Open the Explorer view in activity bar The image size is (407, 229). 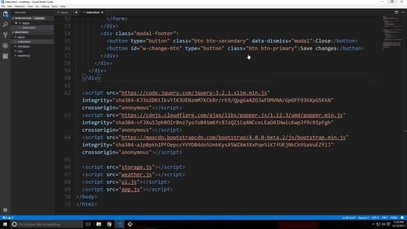[5, 14]
